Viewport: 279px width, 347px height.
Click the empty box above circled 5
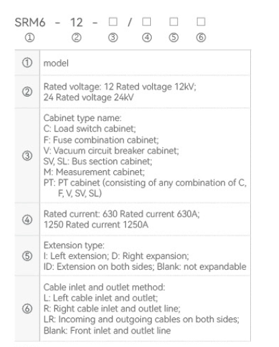coord(174,22)
